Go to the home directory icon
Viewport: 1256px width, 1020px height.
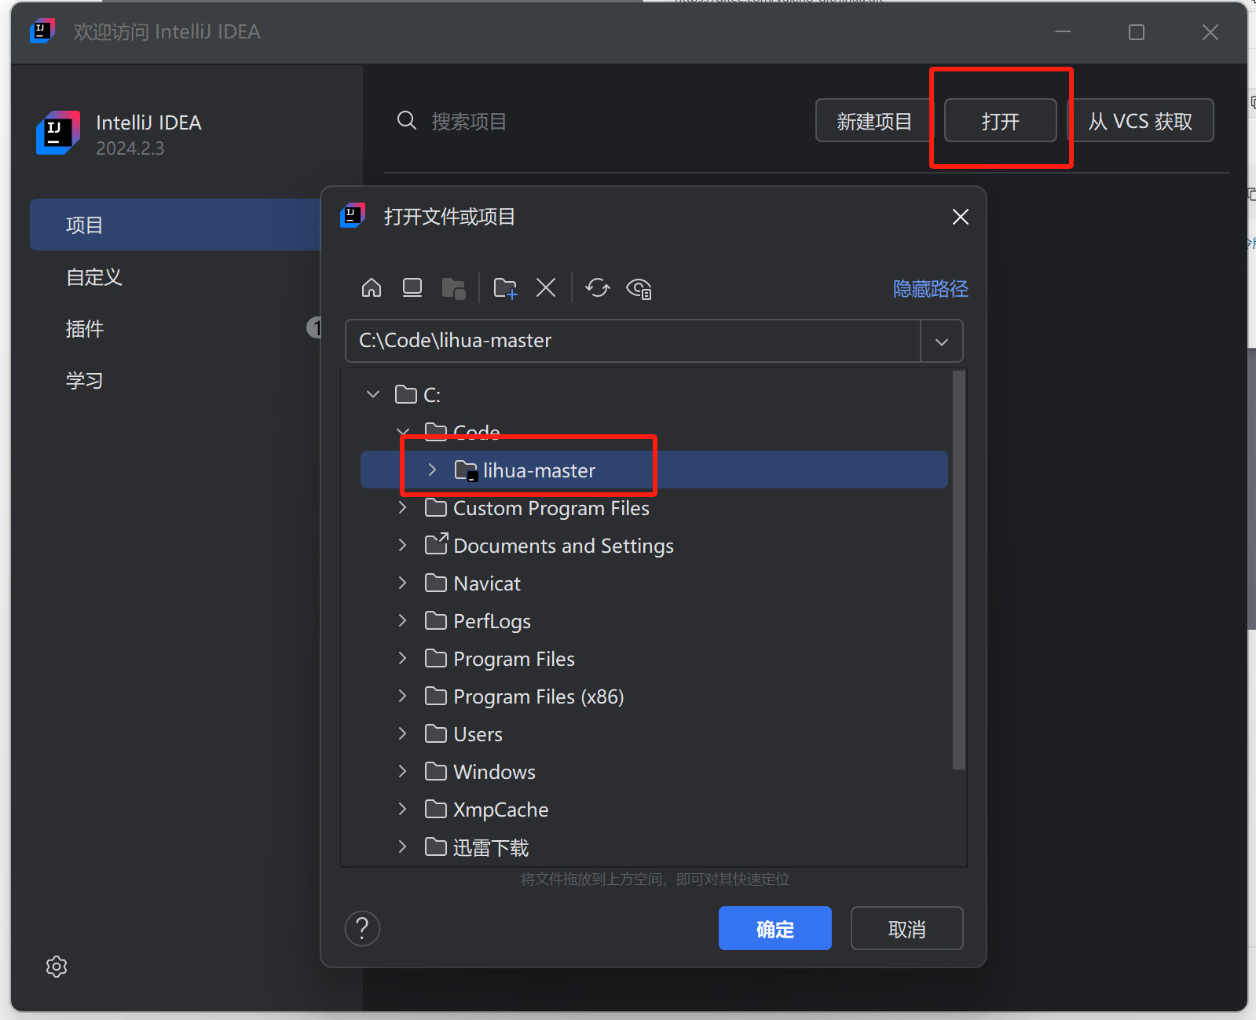click(x=372, y=288)
